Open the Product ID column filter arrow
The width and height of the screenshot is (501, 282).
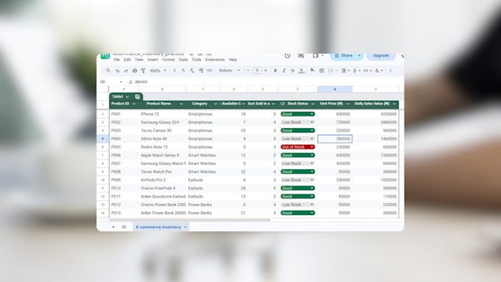134,104
